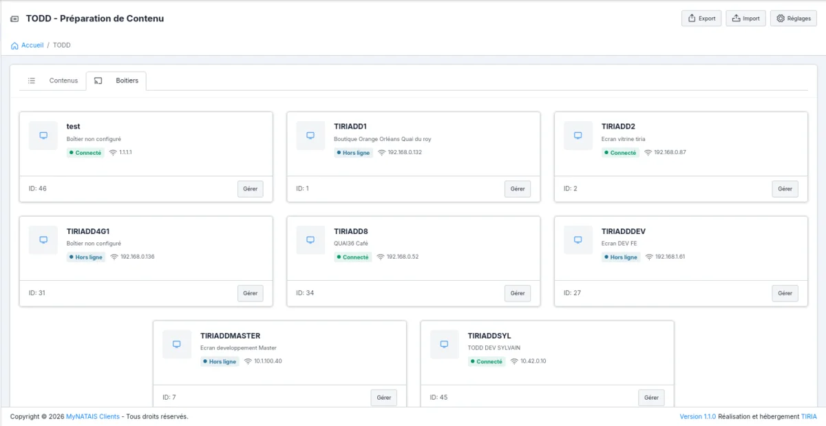
Task: Click Gérer for TIRIADDDEV
Action: point(785,293)
